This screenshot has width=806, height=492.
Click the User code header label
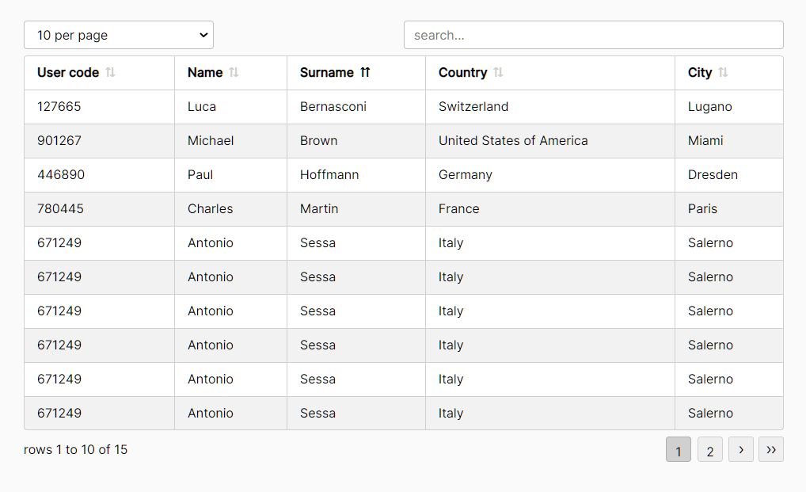click(x=67, y=72)
